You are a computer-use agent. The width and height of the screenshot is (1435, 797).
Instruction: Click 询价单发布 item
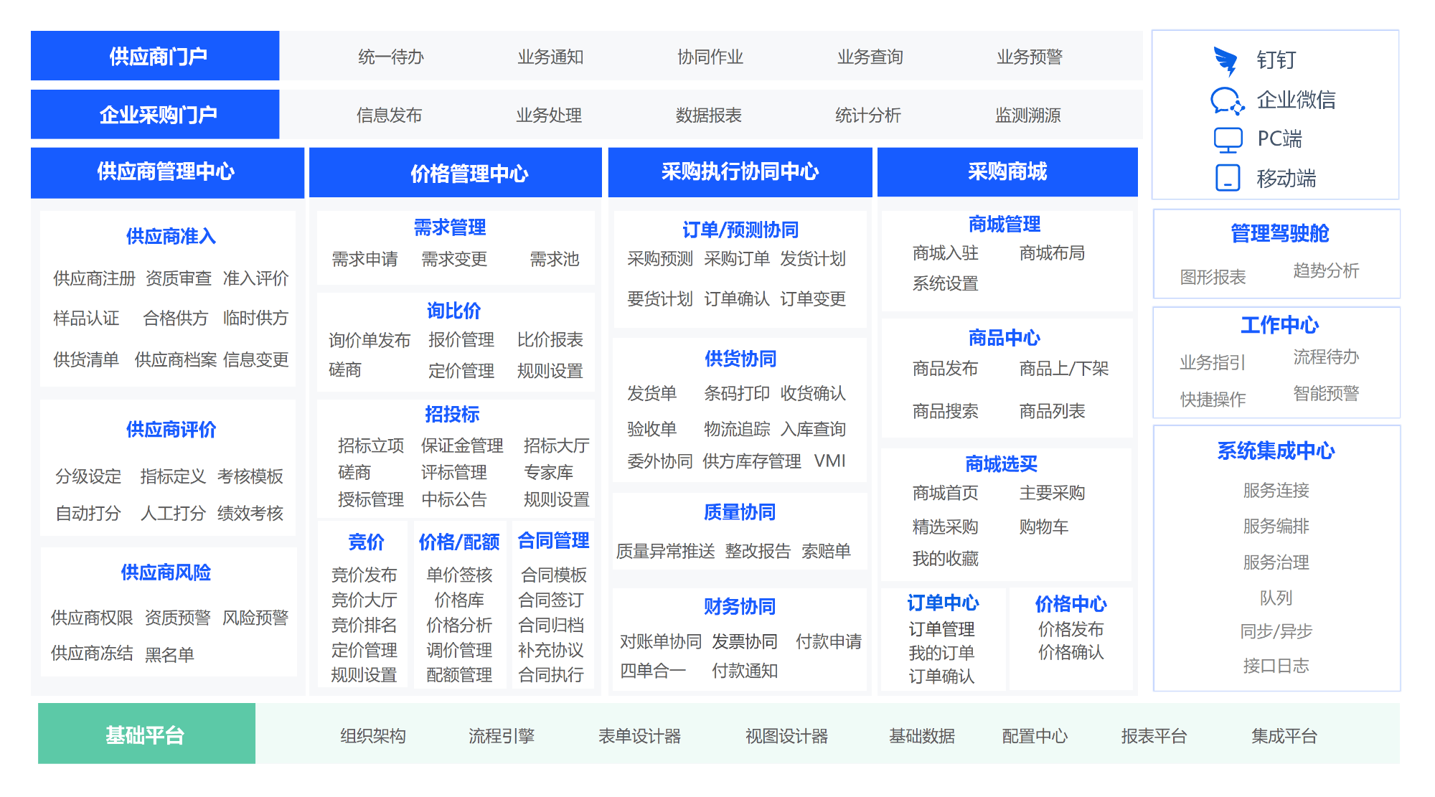(x=370, y=340)
